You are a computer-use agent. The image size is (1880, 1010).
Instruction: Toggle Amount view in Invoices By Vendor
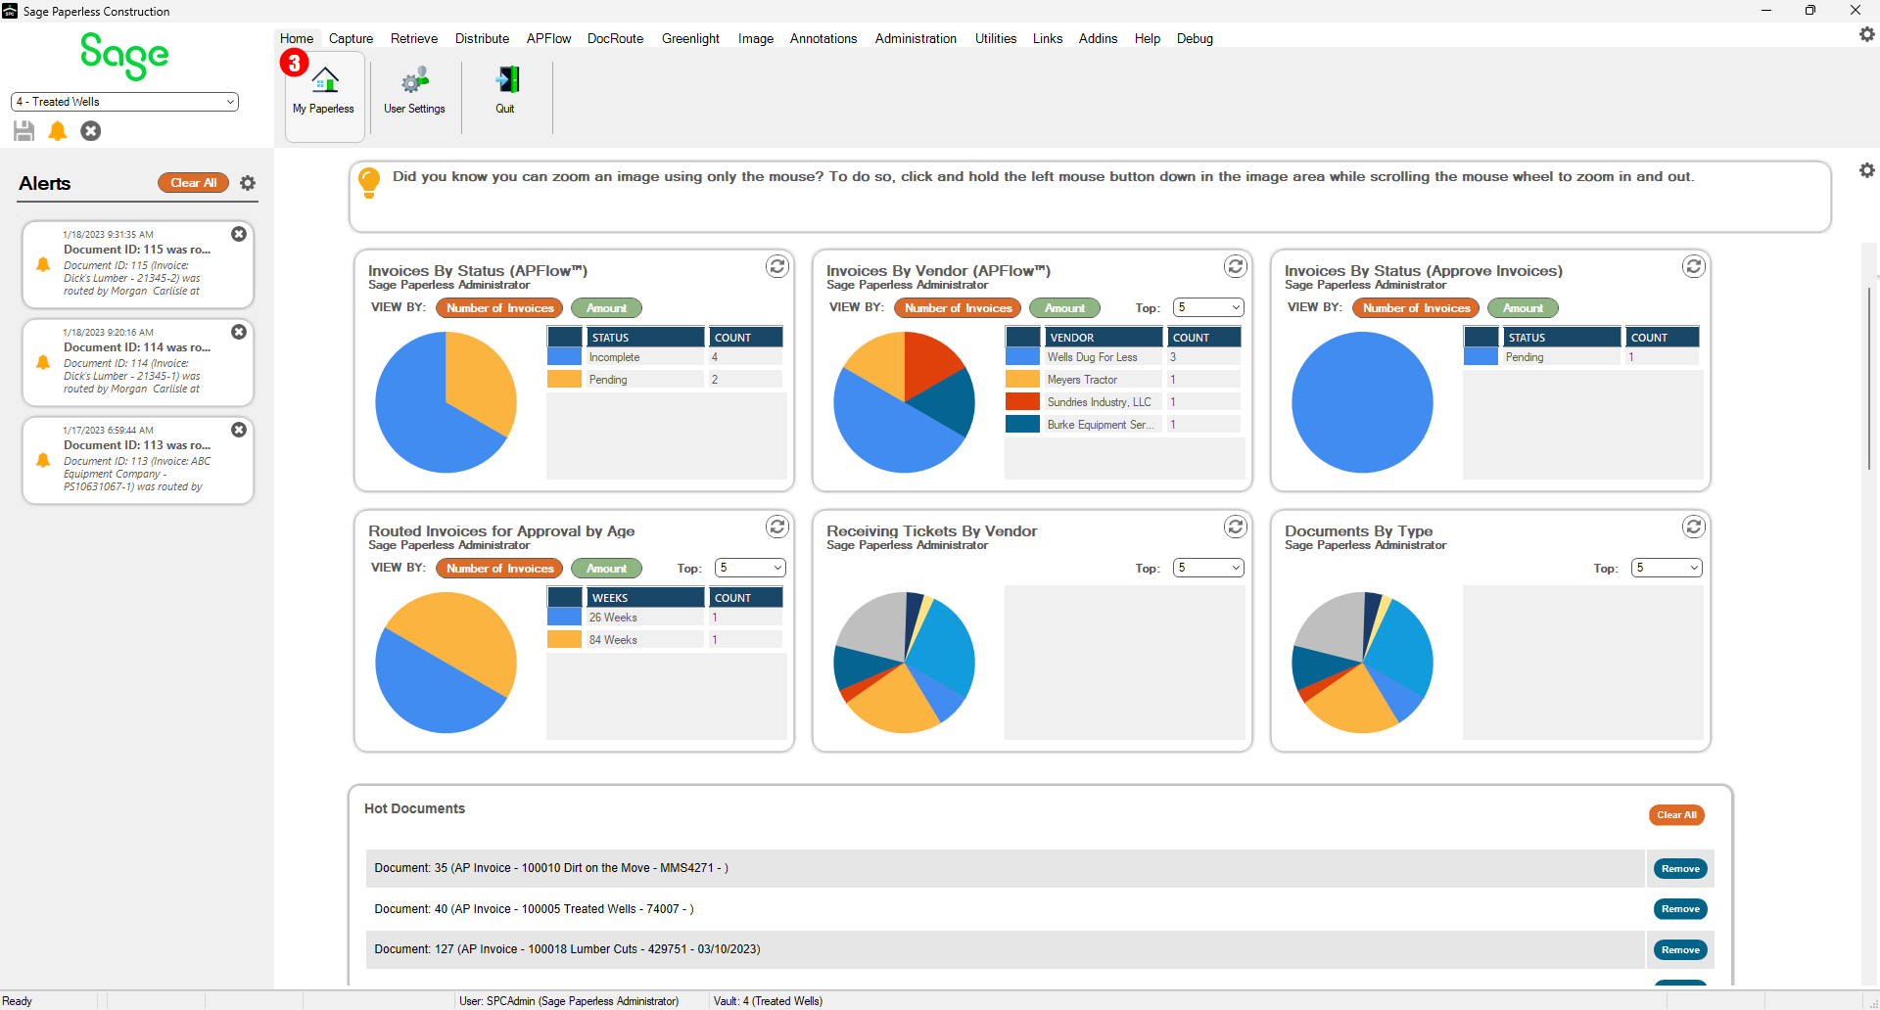[1064, 308]
